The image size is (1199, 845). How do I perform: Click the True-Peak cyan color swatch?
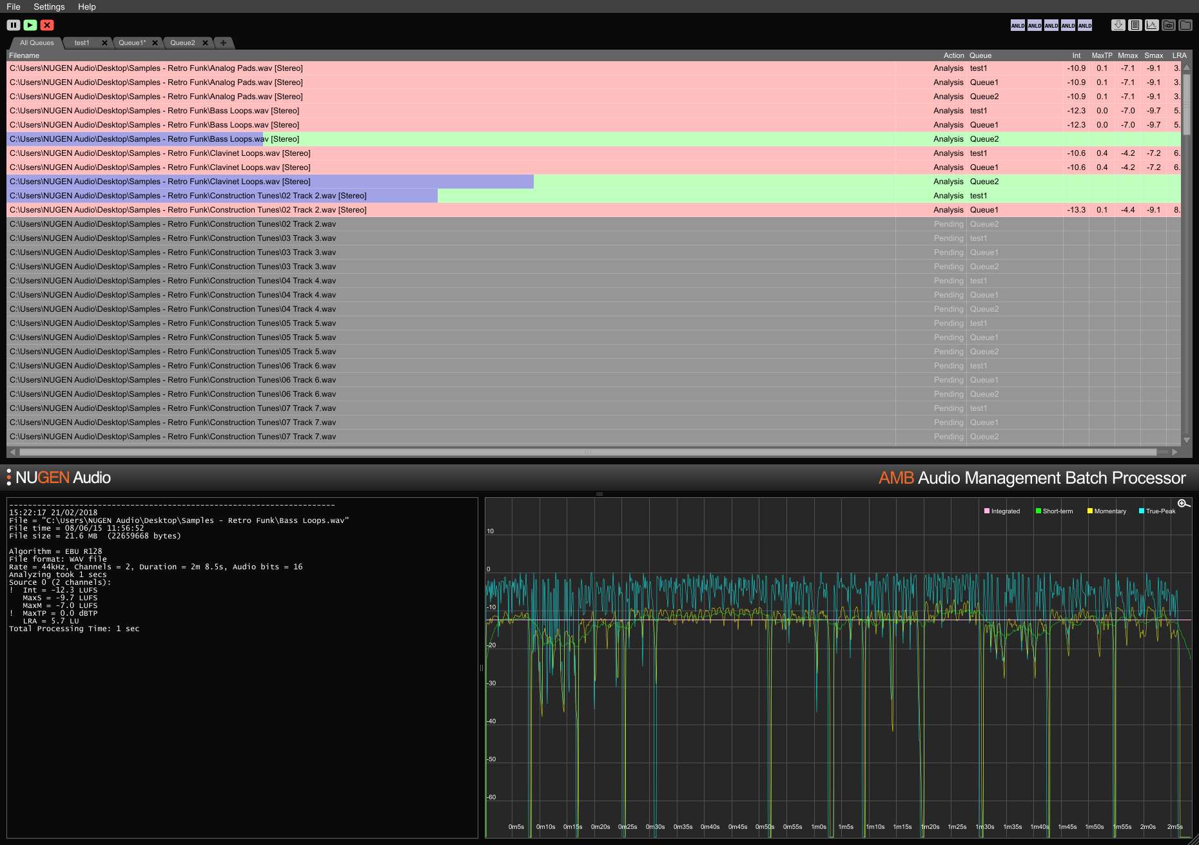coord(1141,511)
